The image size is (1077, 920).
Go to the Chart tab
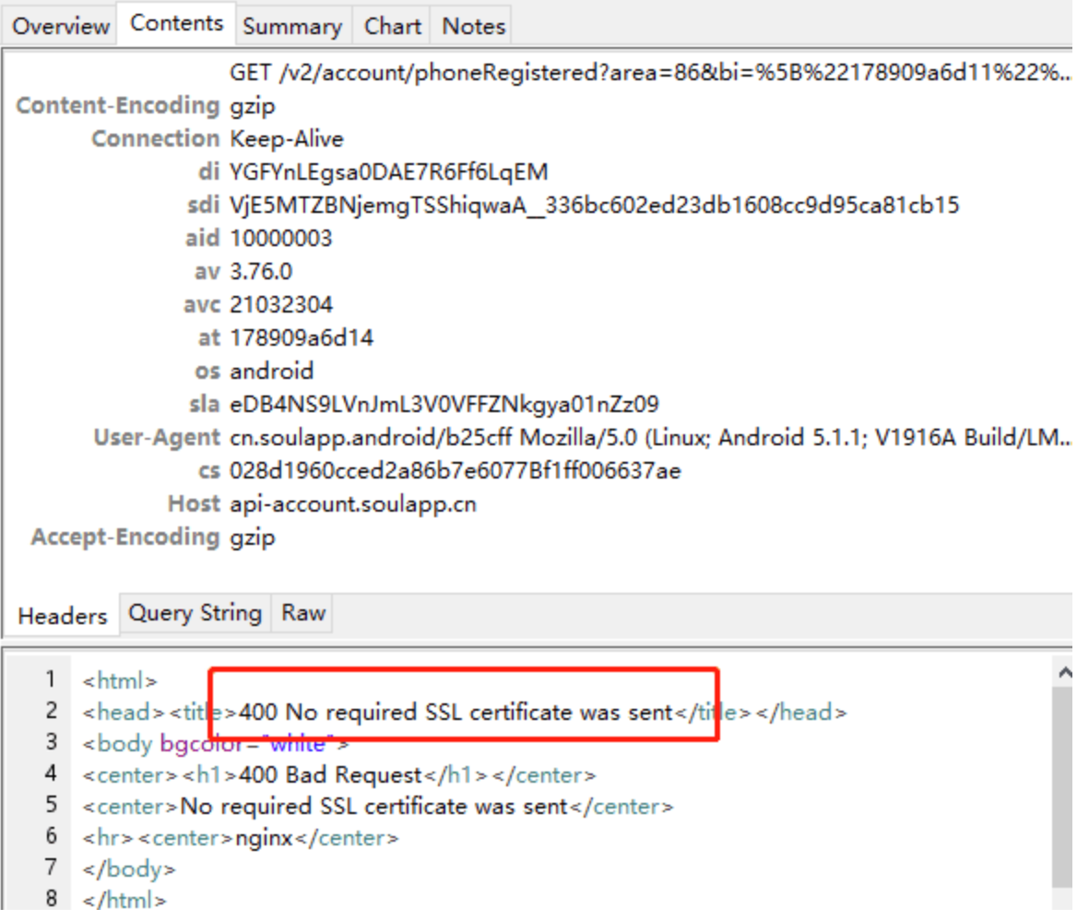coord(392,26)
